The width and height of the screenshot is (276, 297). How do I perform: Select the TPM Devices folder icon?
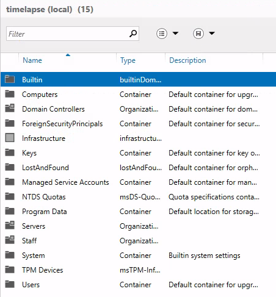(x=10, y=270)
